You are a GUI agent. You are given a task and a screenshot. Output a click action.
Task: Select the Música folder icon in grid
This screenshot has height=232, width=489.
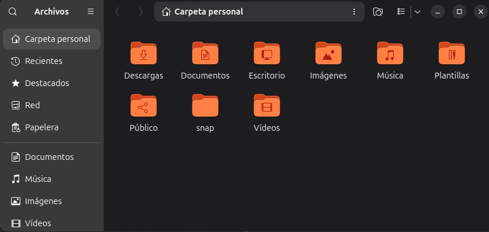point(390,53)
